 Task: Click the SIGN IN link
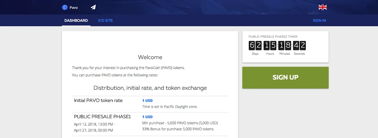pyautogui.click(x=320, y=21)
